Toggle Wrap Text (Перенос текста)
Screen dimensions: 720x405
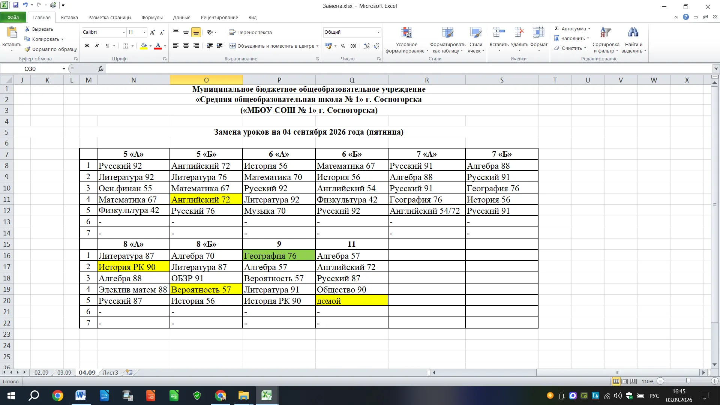coord(250,32)
